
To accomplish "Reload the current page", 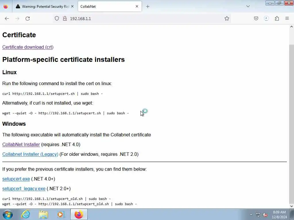I will [28, 19].
